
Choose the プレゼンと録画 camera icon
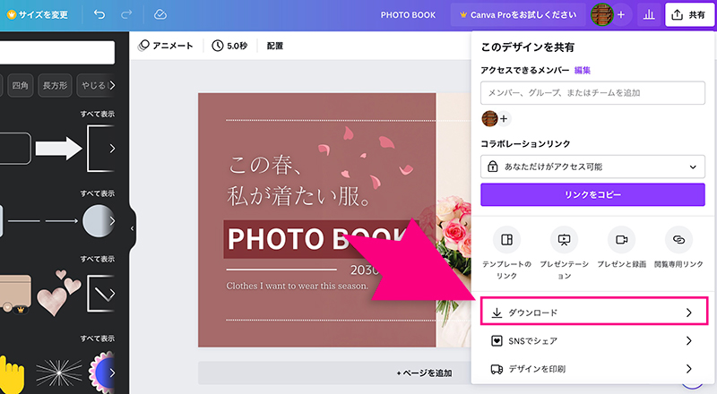pyautogui.click(x=621, y=240)
